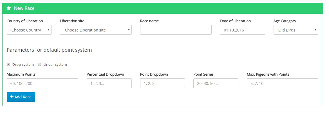Viewport: 329px width, 113px height.
Task: Click the New Race panel header title
Action: [24, 8]
